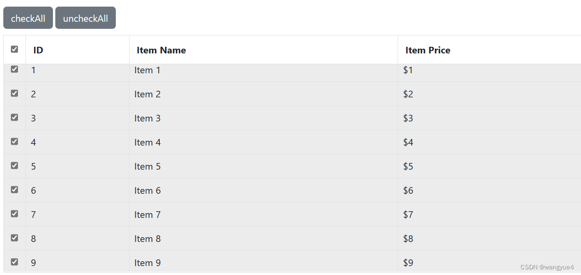This screenshot has width=581, height=275.
Task: Click the uncheckAll button
Action: pyautogui.click(x=85, y=17)
